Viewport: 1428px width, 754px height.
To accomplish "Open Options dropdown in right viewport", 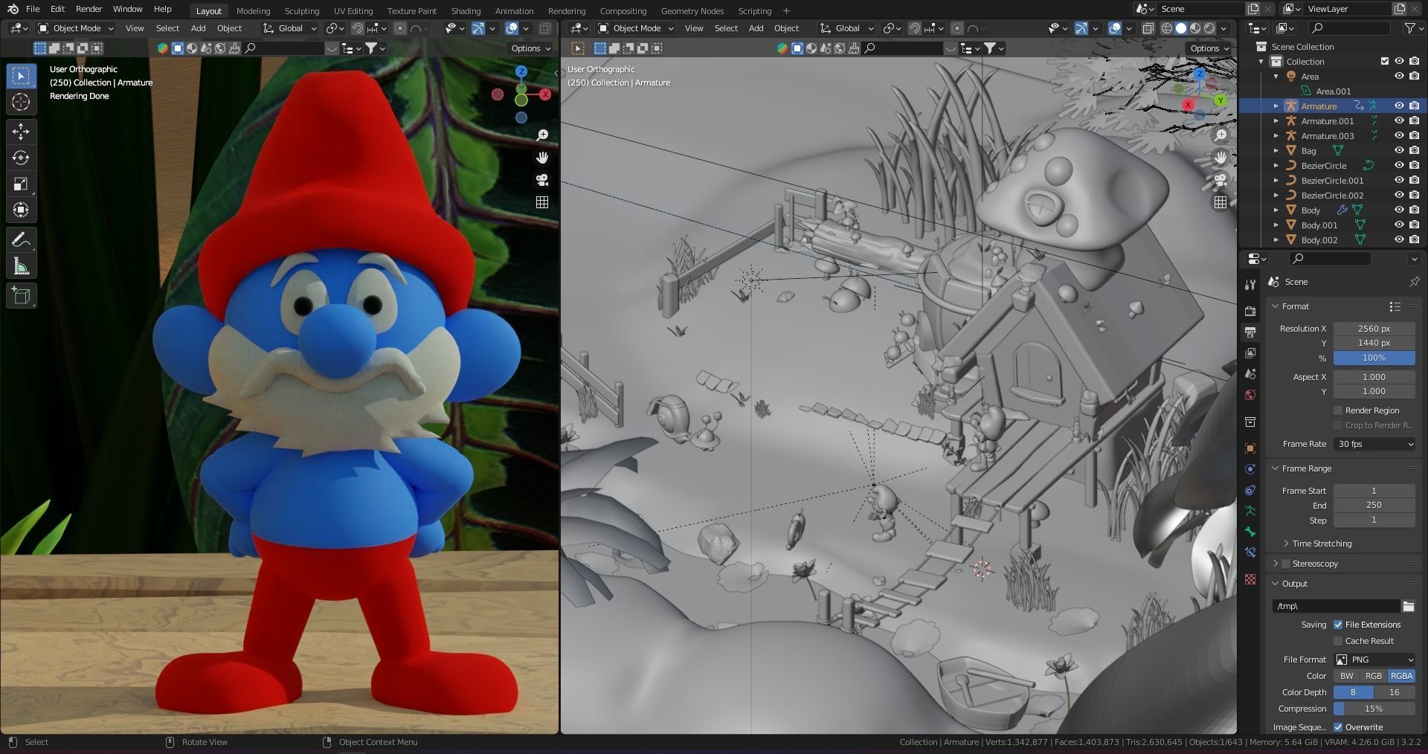I will pyautogui.click(x=1209, y=48).
